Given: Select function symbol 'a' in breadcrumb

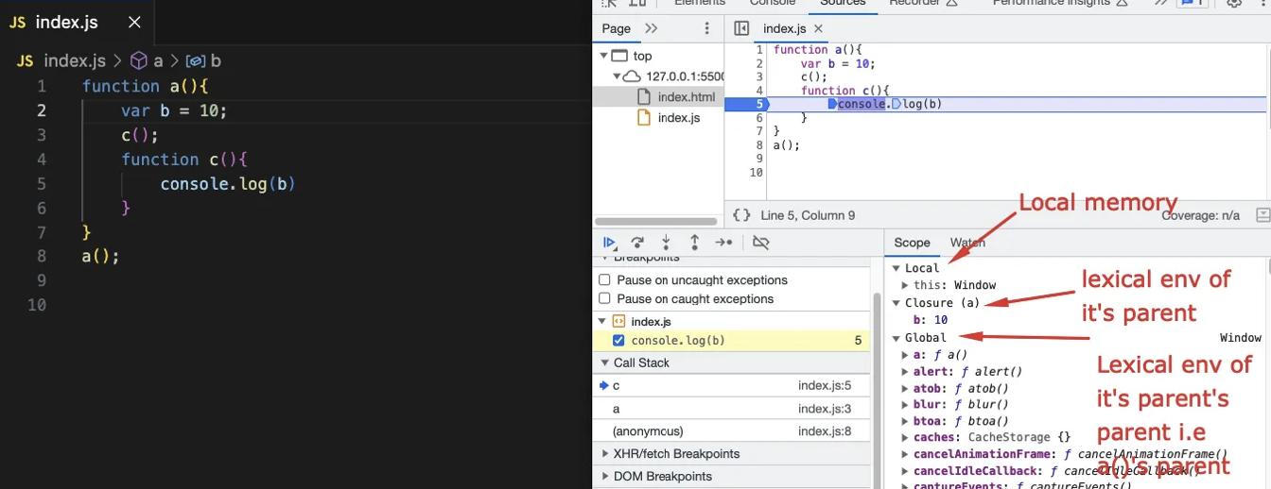Looking at the screenshot, I should pyautogui.click(x=148, y=60).
